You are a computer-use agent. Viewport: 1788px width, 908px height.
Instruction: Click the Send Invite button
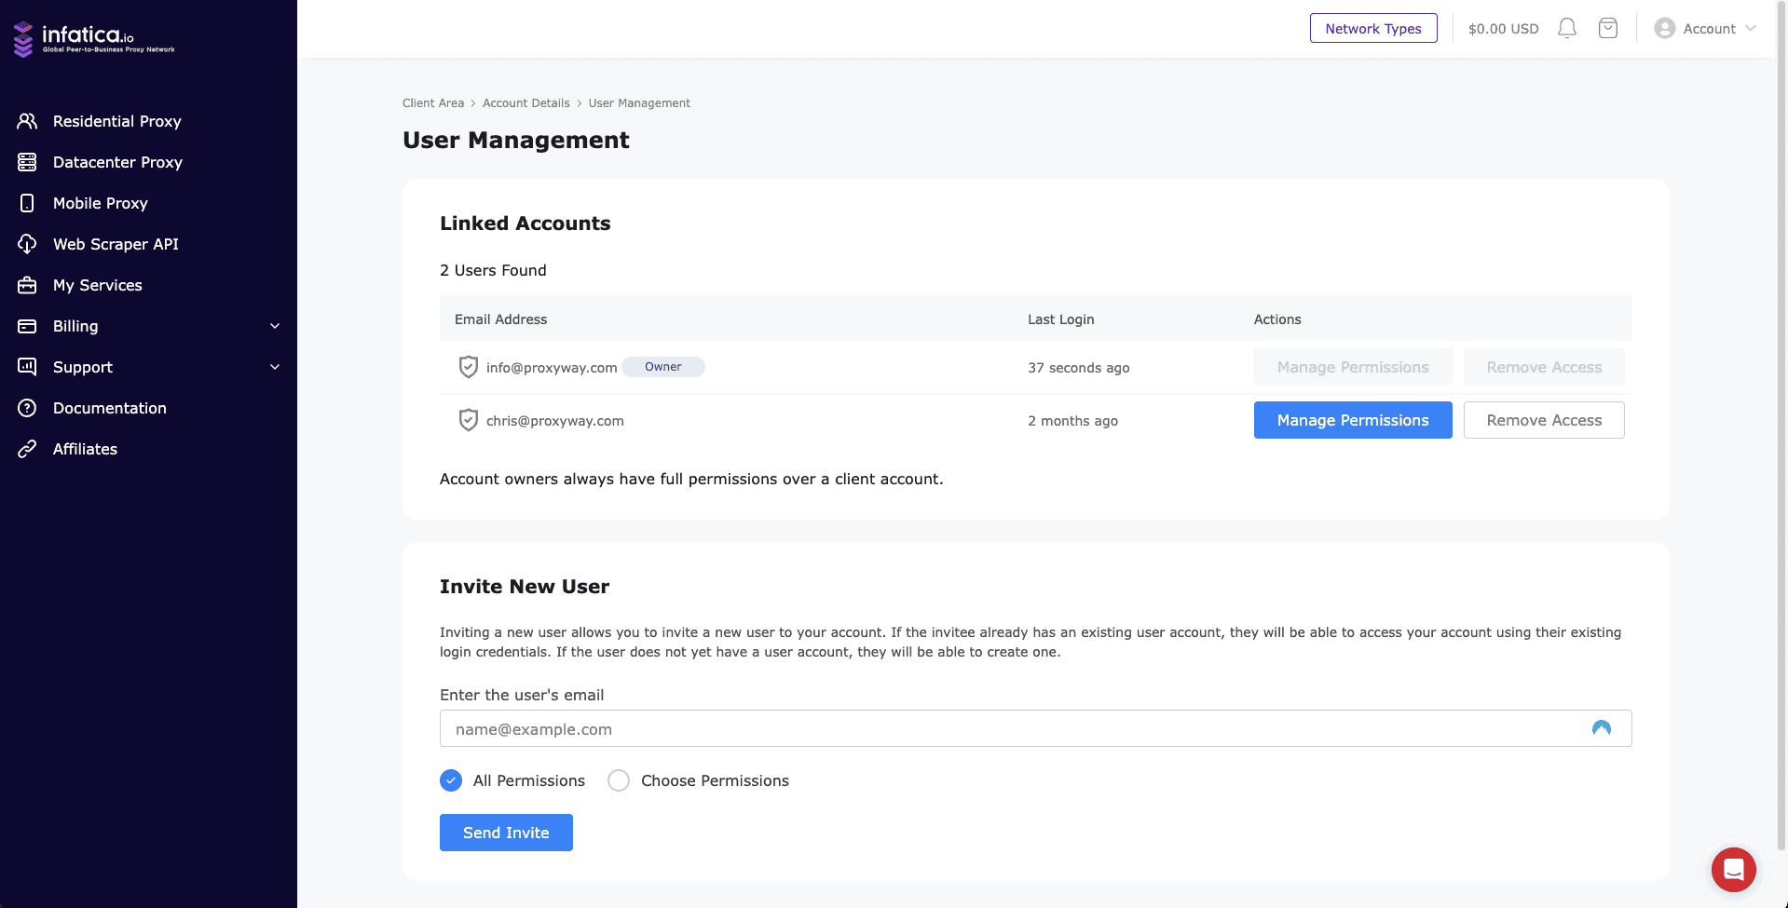pos(506,833)
